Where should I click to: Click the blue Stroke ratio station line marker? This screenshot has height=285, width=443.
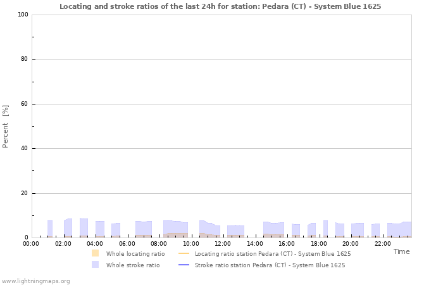[184, 265]
